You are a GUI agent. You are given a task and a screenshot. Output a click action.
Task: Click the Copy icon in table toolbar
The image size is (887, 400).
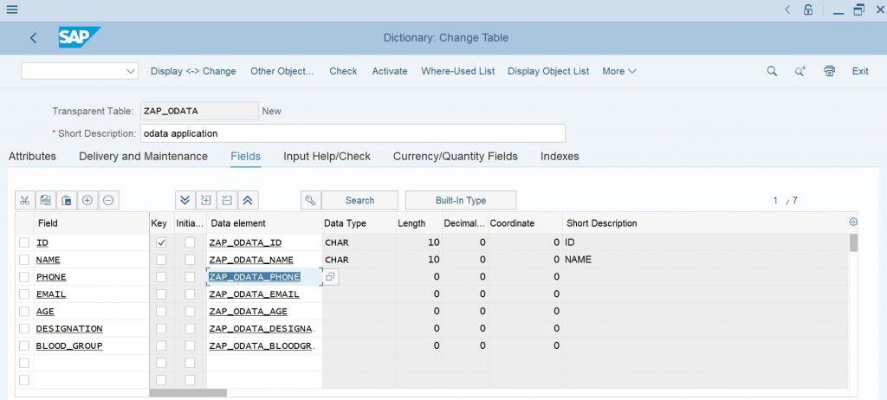45,200
